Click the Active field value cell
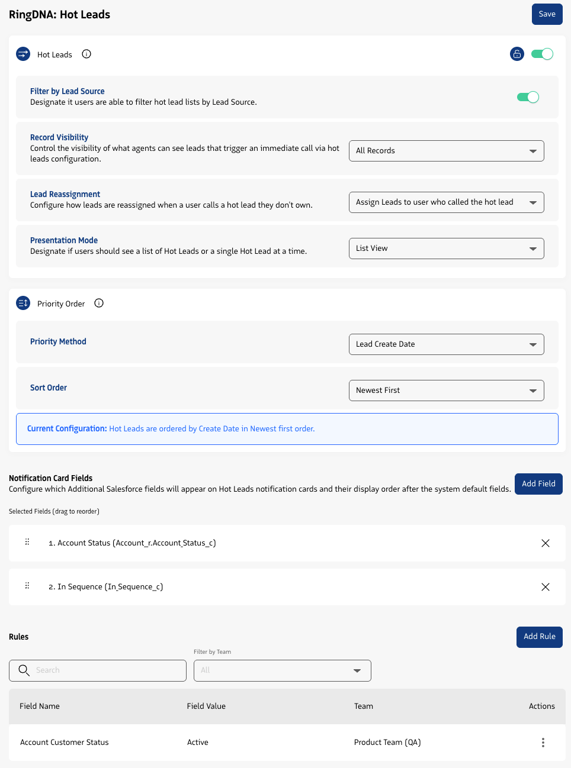The height and width of the screenshot is (768, 571). [x=198, y=743]
